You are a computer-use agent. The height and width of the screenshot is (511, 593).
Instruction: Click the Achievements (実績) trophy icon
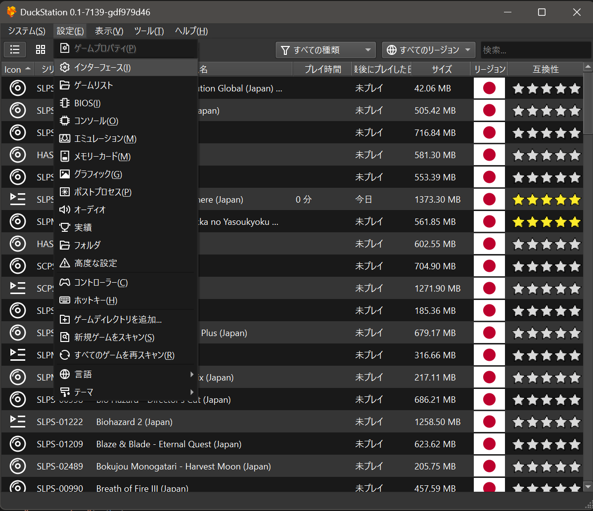click(65, 227)
